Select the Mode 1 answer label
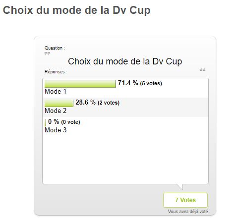 pos(56,92)
